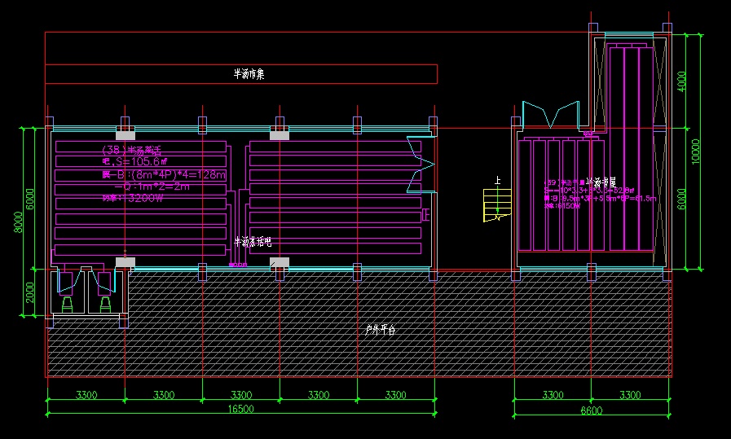Click the 半汤市集 title label
Image resolution: width=731 pixels, height=439 pixels.
click(249, 74)
